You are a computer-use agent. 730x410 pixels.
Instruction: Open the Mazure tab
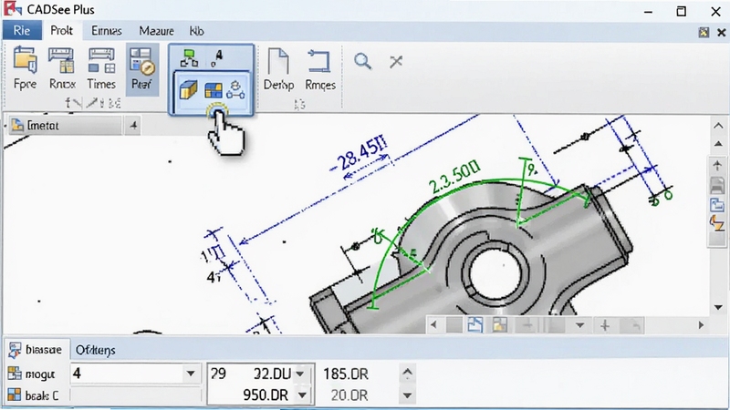156,31
